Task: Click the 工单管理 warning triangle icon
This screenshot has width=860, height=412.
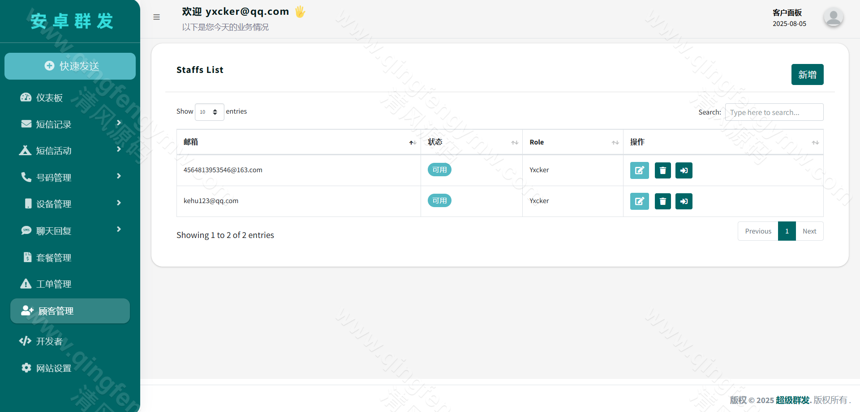Action: 26,284
